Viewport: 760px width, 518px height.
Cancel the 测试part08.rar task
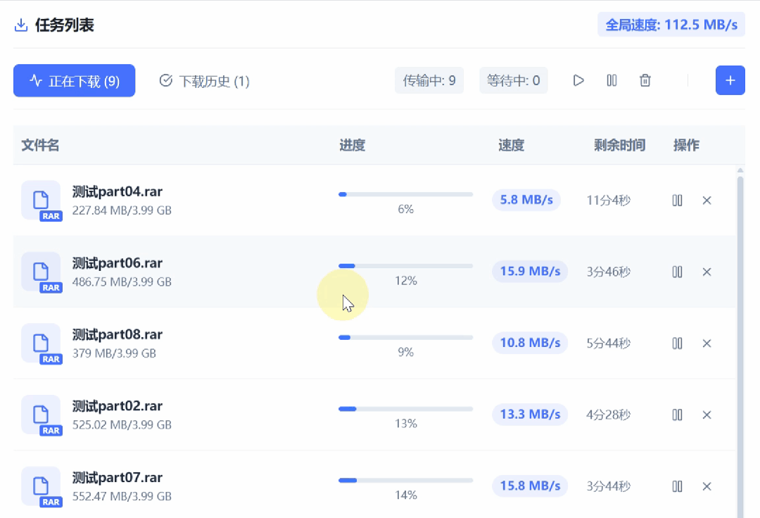click(707, 343)
